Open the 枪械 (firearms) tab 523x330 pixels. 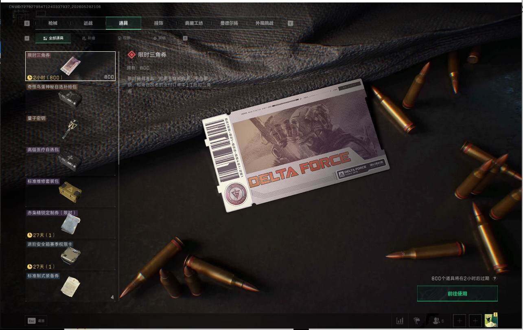click(53, 23)
